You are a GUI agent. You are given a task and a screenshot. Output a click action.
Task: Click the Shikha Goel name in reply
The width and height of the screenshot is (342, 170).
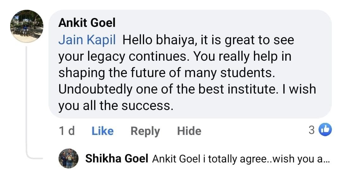117,159
